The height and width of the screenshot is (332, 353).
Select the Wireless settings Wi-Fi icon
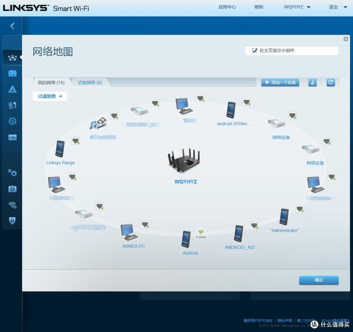12,205
